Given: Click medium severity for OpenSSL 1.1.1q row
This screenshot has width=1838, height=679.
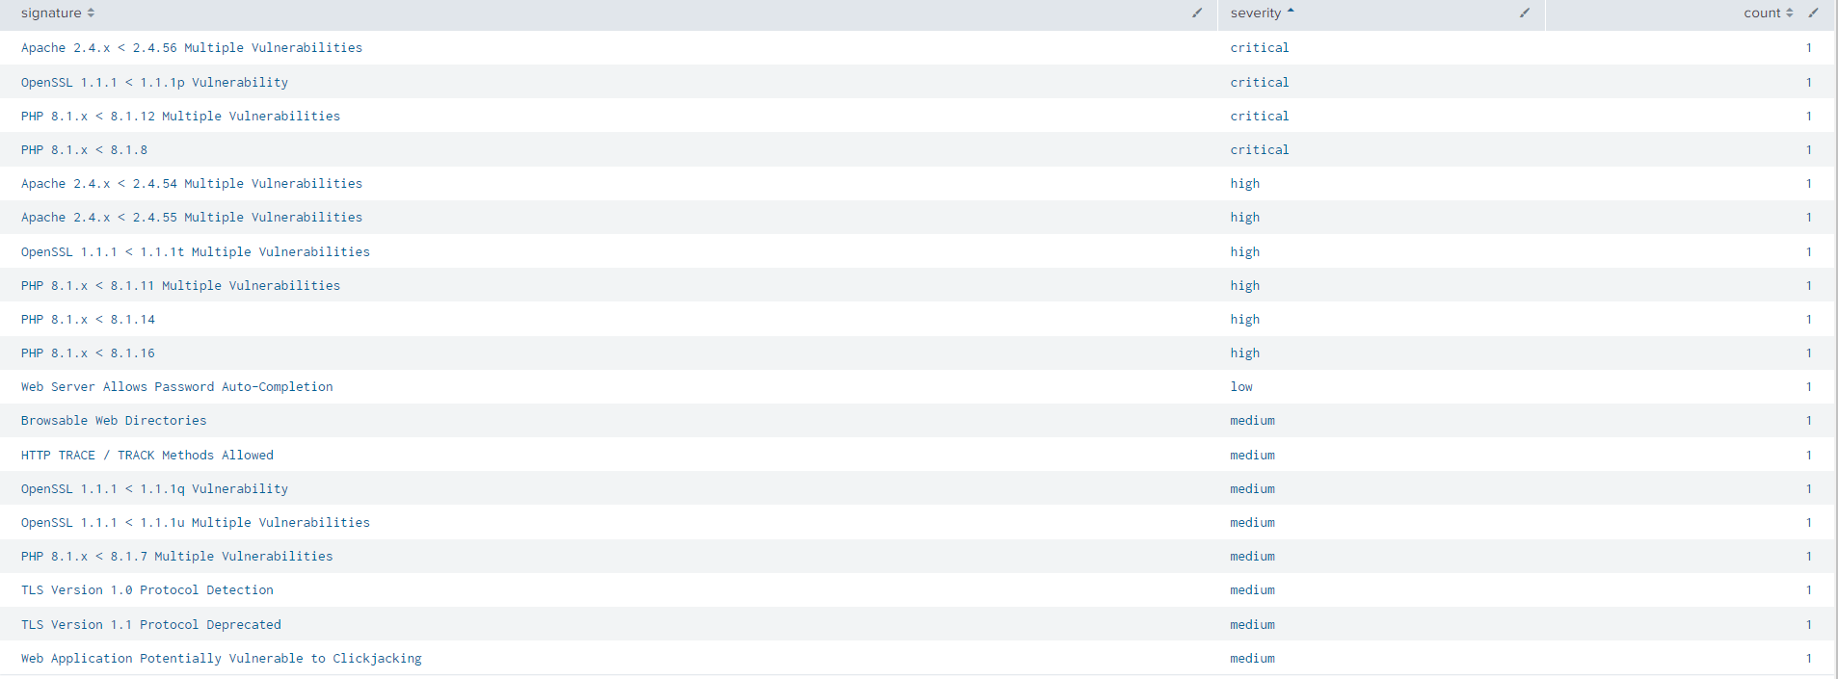Looking at the screenshot, I should pyautogui.click(x=1253, y=488).
